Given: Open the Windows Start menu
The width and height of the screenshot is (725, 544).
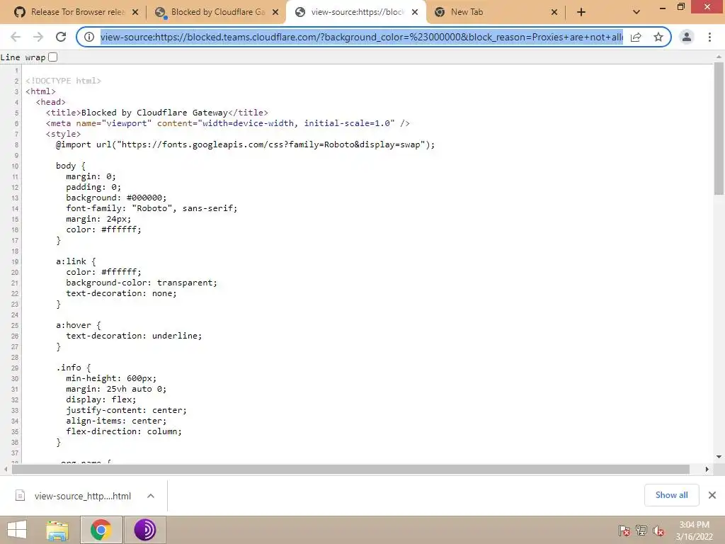Looking at the screenshot, I should coord(17,530).
